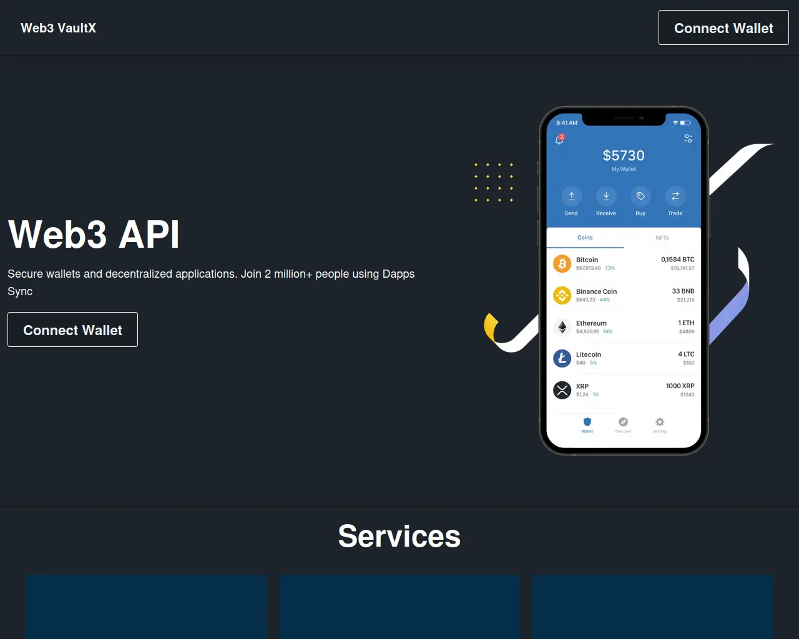Viewport: 799px width, 639px height.
Task: Open the filter sliders icon on the phone
Action: pos(688,139)
